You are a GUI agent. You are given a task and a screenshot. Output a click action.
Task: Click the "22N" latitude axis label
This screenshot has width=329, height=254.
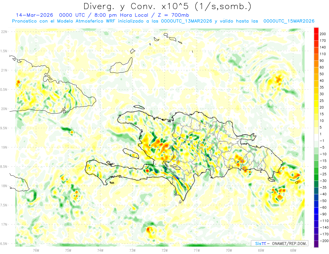click(x=4, y=32)
